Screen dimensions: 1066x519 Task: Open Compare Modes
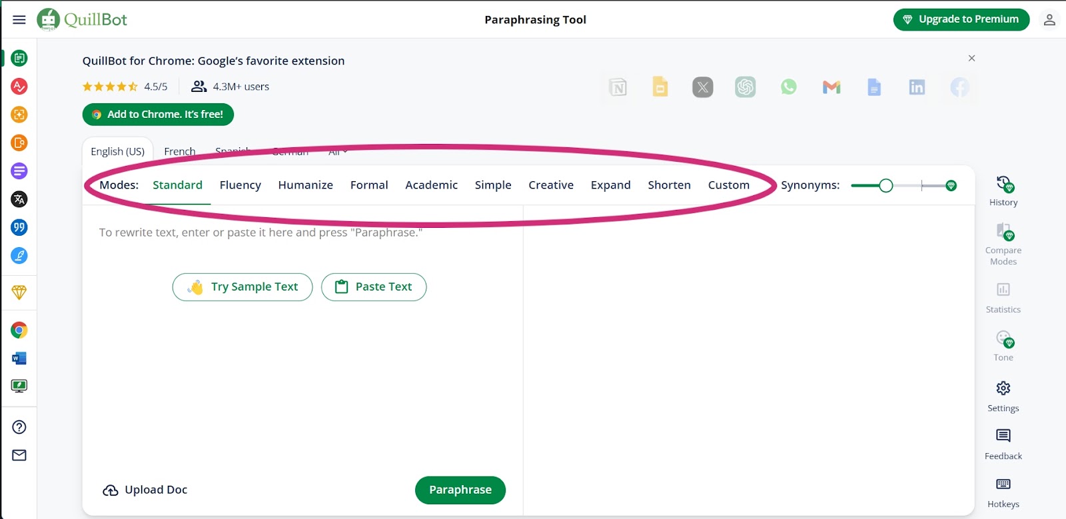pyautogui.click(x=1003, y=244)
